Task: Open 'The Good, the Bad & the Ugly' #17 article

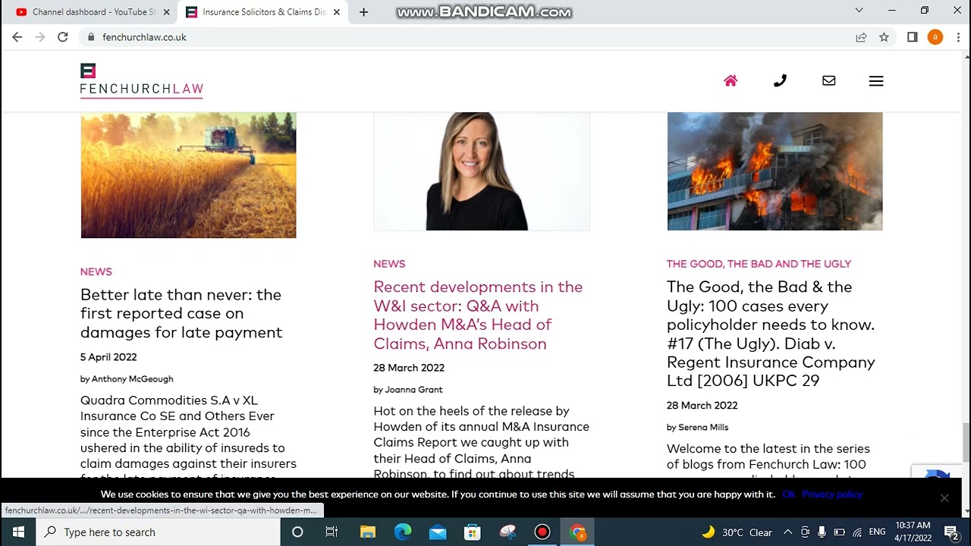Action: 771,334
